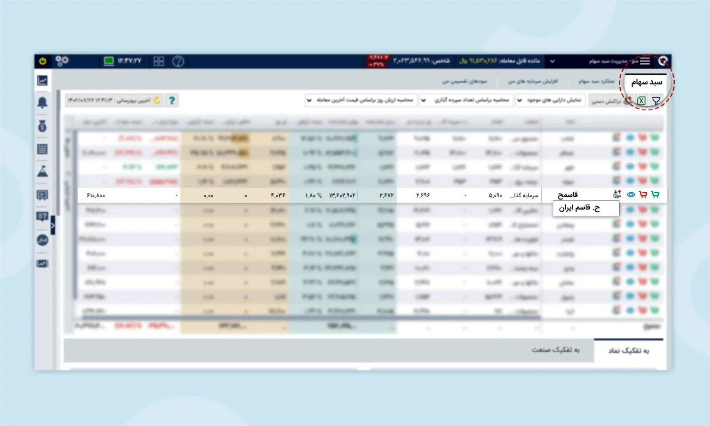The image size is (710, 426).
Task: Click the red index change badge
Action: [x=378, y=61]
